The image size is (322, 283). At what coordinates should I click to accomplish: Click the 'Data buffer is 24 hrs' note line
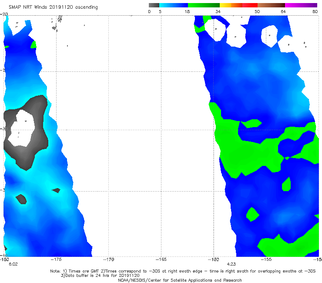tap(100, 276)
